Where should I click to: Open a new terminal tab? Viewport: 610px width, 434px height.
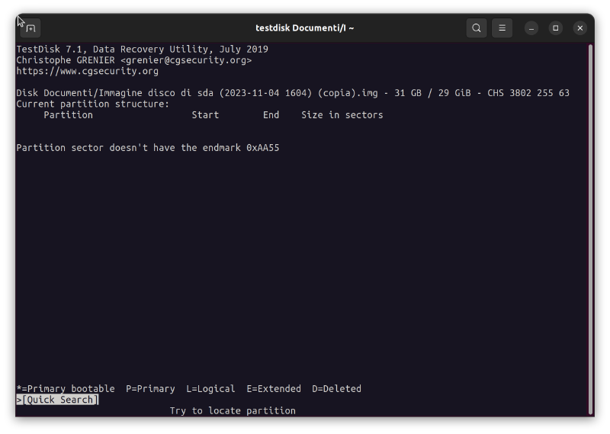(30, 28)
